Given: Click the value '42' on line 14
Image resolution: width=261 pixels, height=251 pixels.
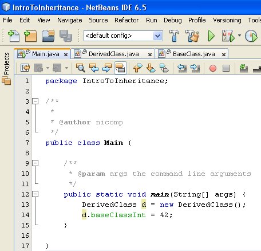Looking at the screenshot, I should [164, 215].
